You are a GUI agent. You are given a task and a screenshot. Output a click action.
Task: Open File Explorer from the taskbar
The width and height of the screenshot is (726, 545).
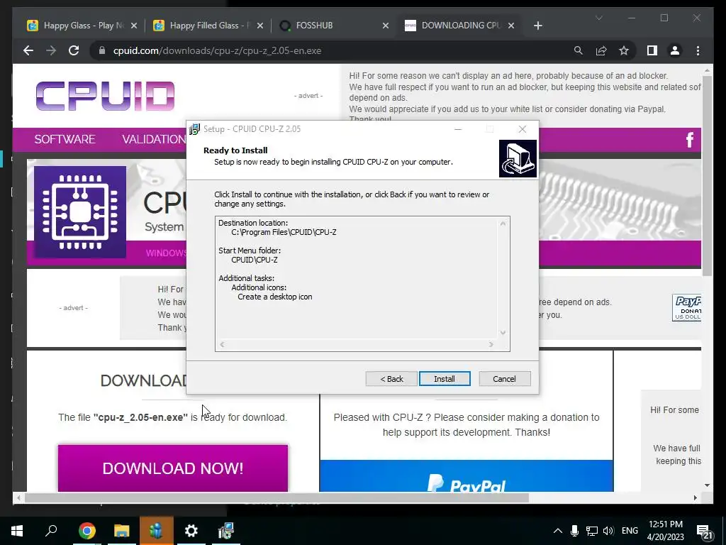pos(122,531)
